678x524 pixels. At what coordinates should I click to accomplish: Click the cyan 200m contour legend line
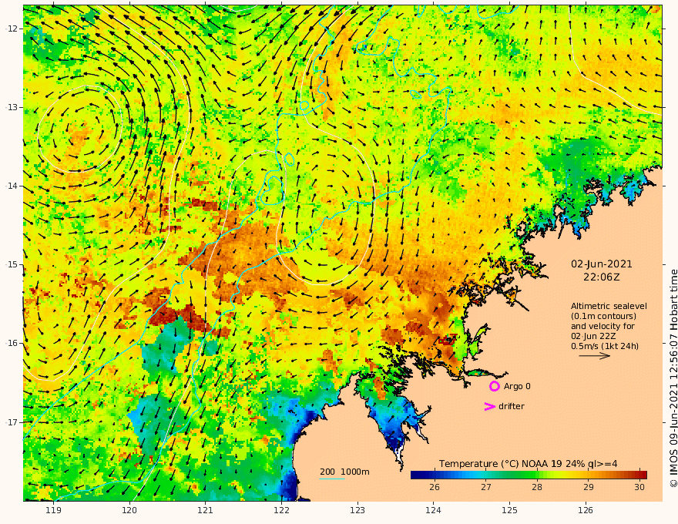coord(331,479)
